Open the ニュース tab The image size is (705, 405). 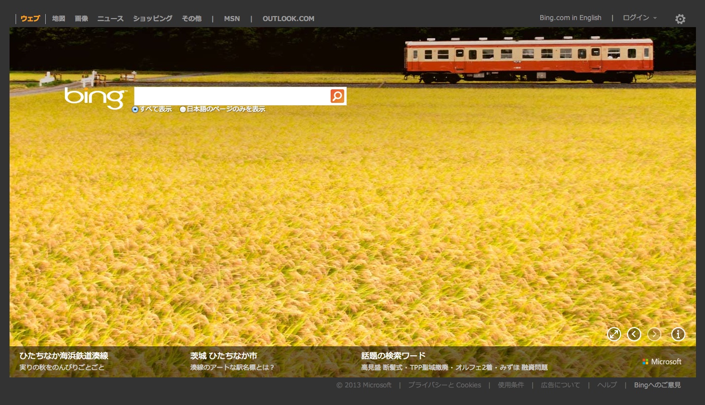pos(110,19)
